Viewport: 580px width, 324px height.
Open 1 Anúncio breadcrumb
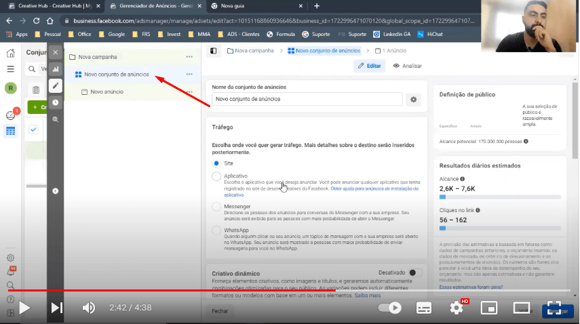(391, 51)
